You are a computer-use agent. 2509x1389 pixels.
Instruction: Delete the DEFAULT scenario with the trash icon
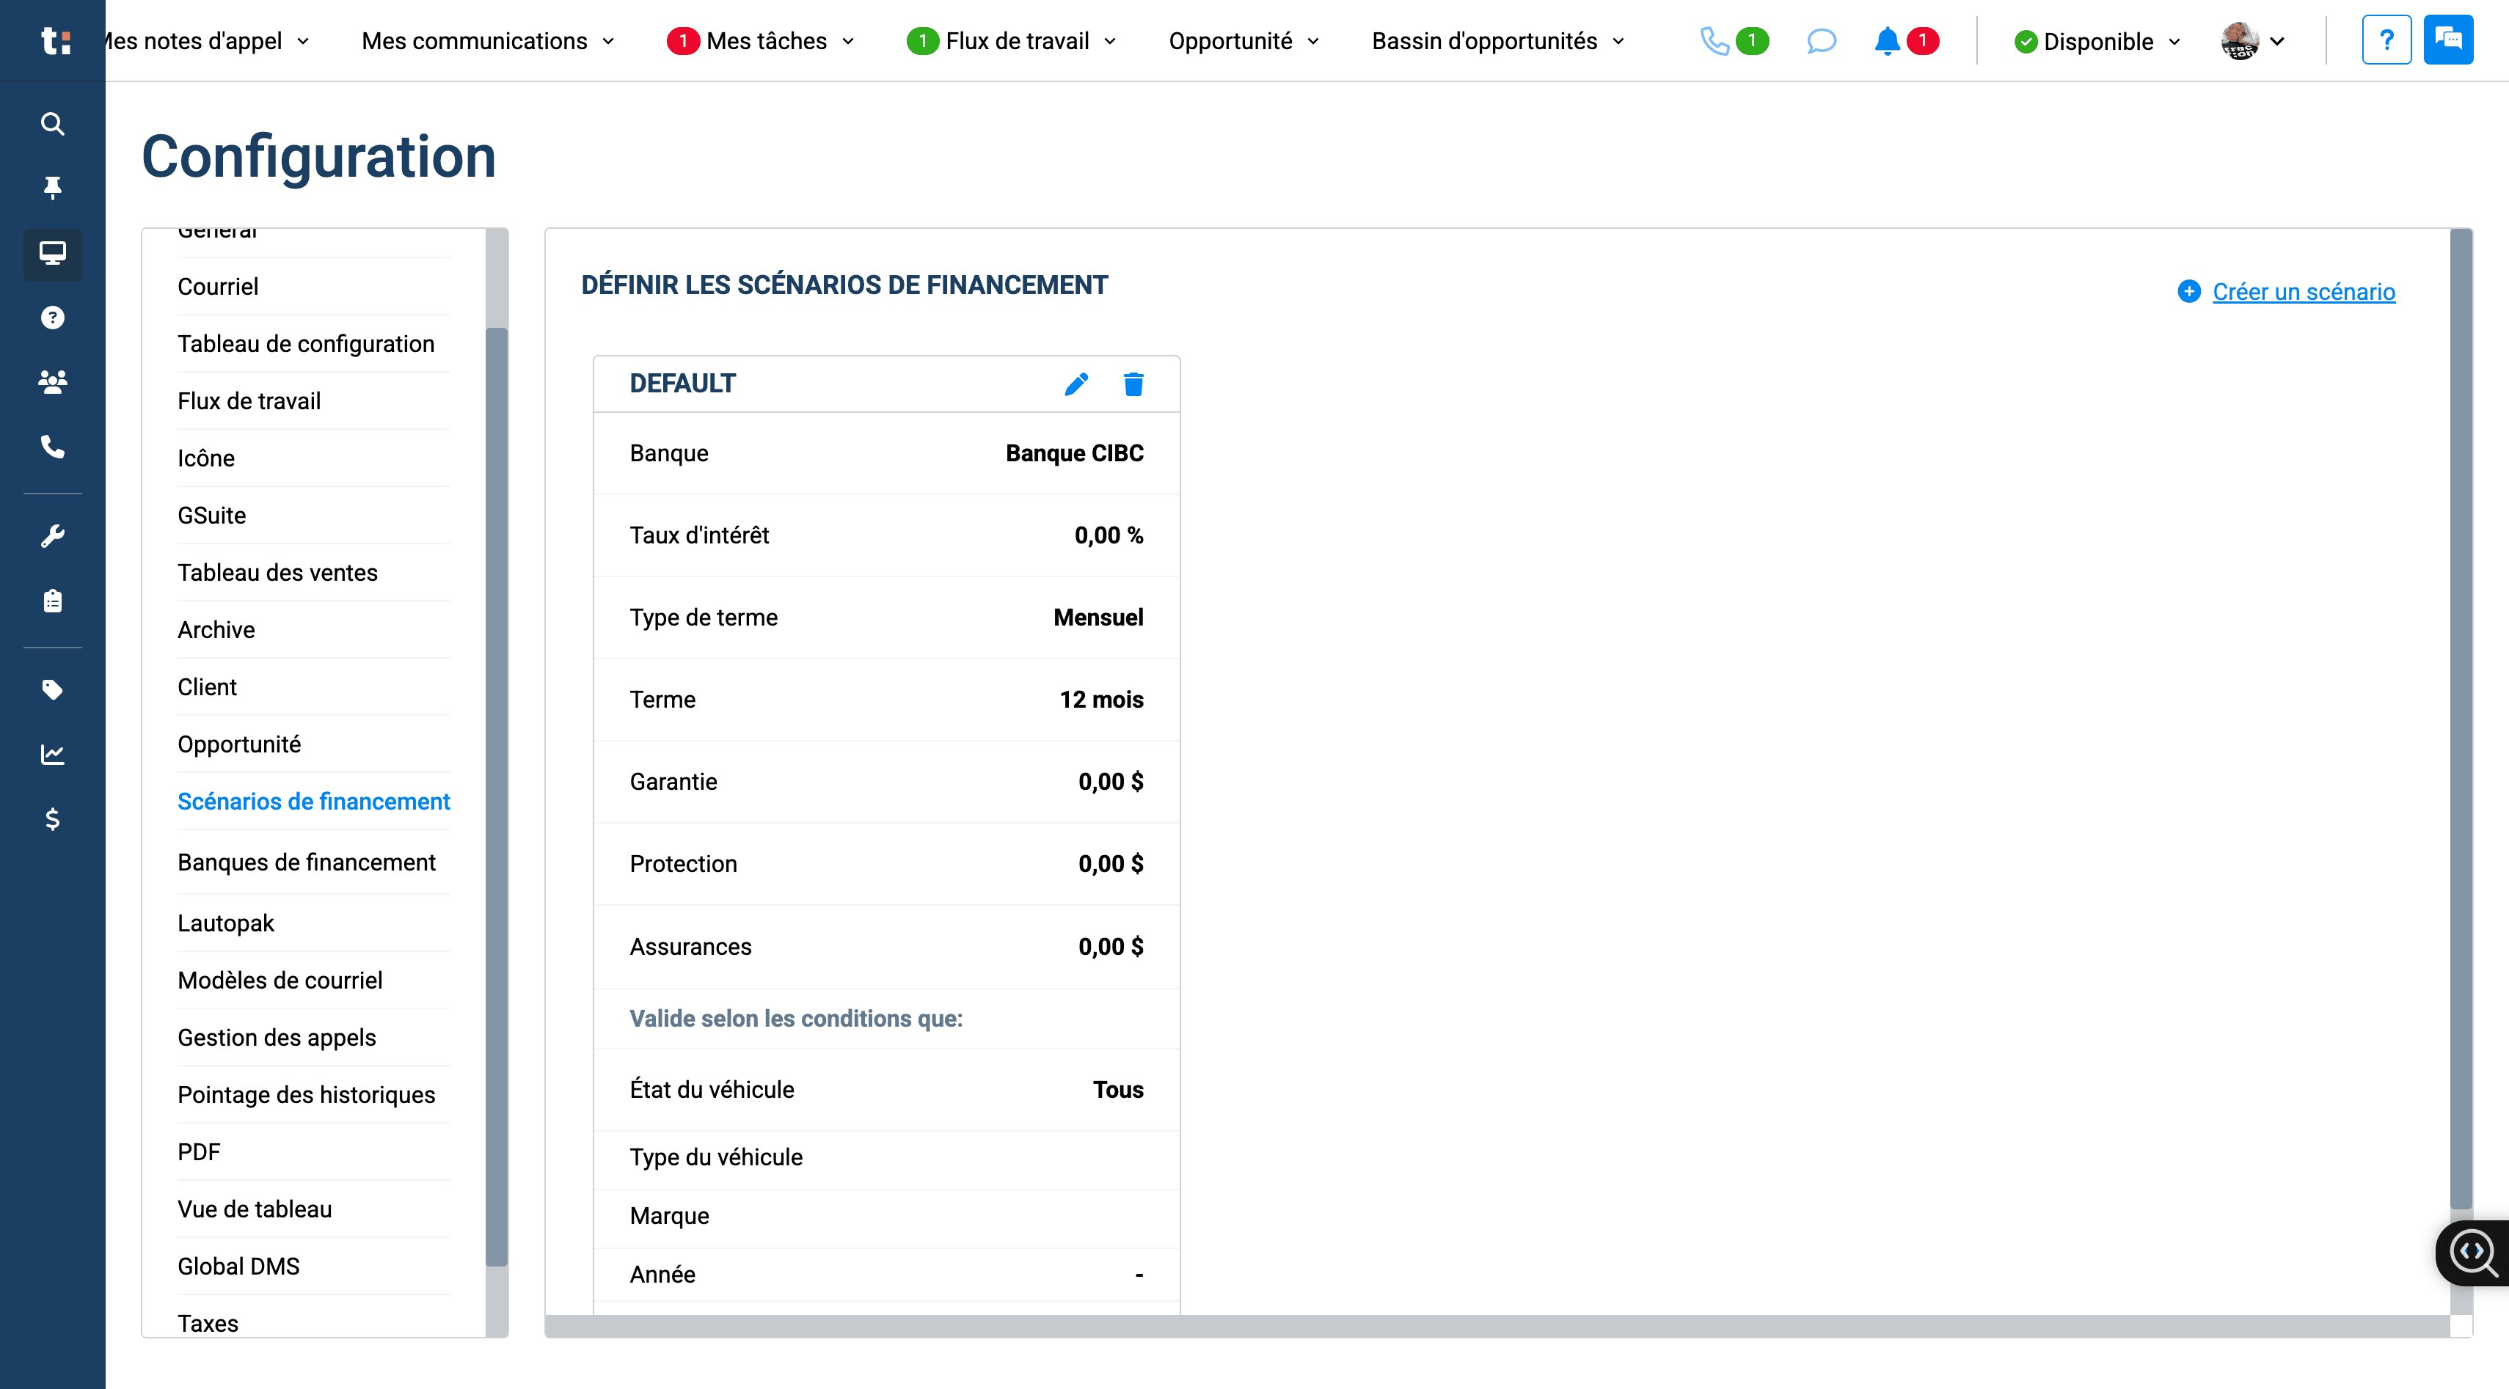pyautogui.click(x=1133, y=384)
